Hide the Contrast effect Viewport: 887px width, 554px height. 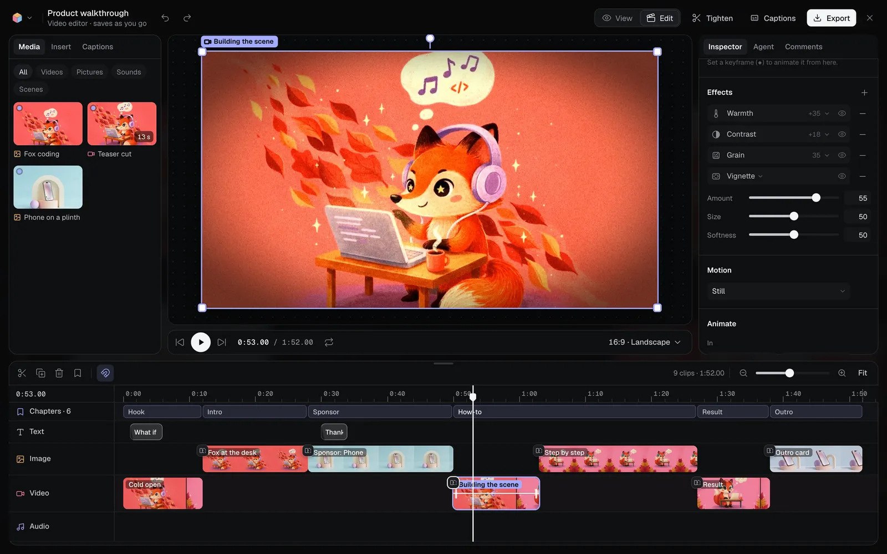842,134
